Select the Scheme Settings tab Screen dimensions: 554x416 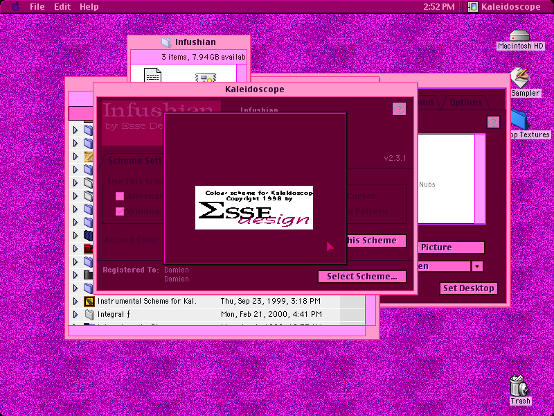coord(133,161)
